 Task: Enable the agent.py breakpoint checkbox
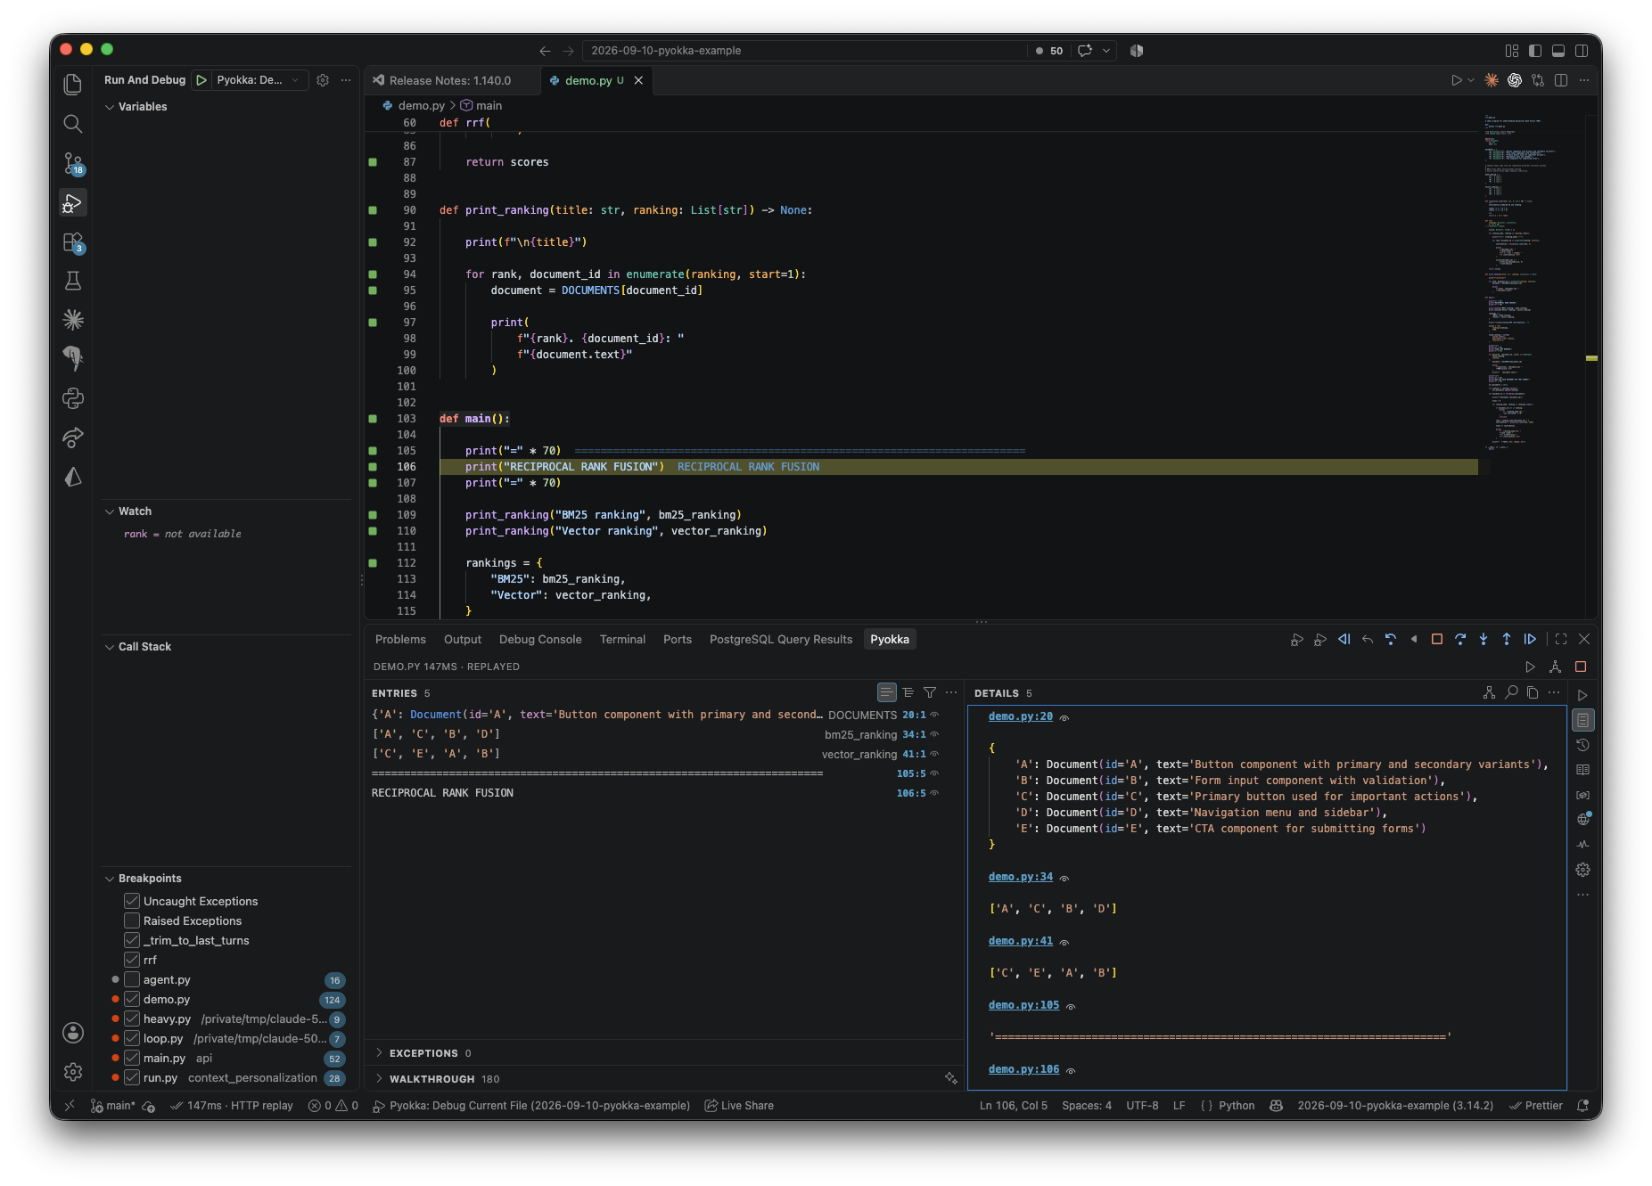point(132,979)
